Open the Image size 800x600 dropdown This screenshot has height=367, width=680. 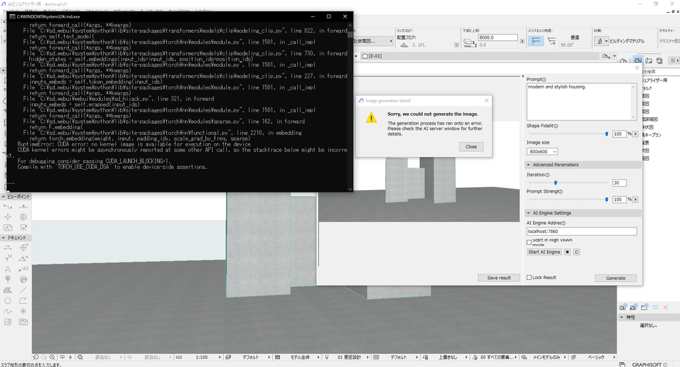(x=542, y=152)
